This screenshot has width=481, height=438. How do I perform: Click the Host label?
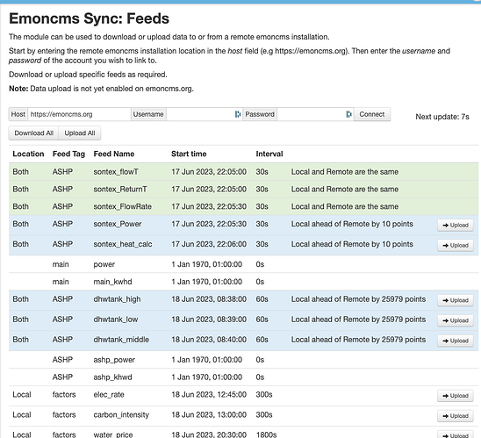[x=18, y=114]
